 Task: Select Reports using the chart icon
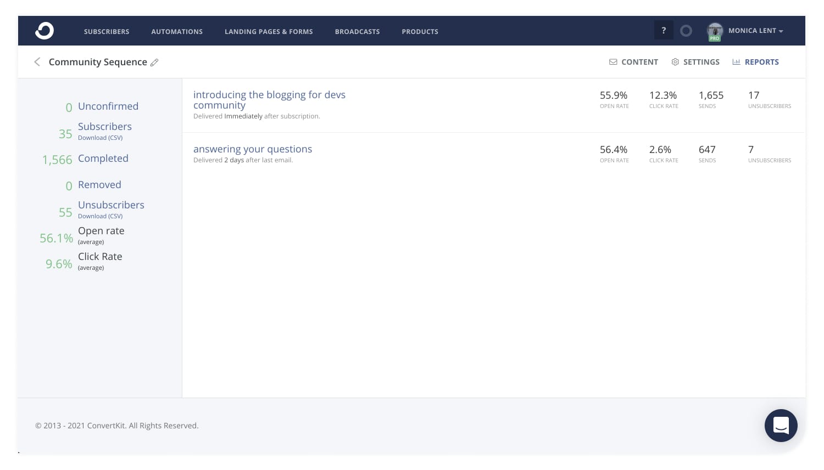[737, 62]
